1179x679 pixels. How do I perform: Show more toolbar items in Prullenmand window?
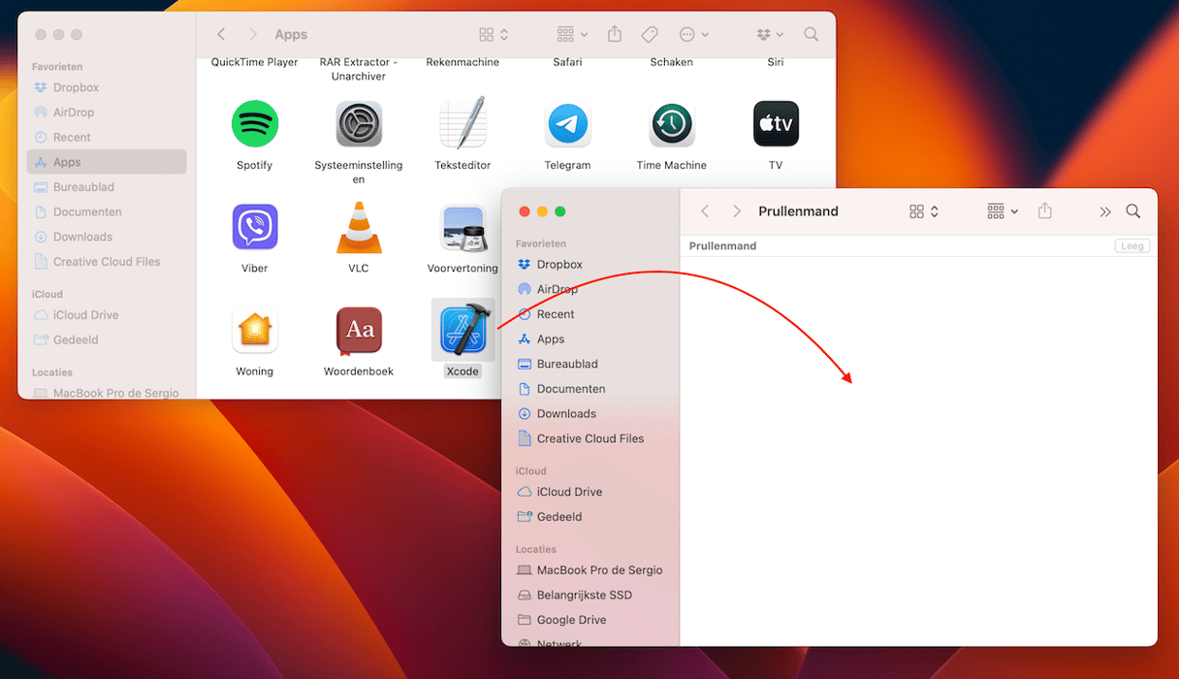(1104, 211)
